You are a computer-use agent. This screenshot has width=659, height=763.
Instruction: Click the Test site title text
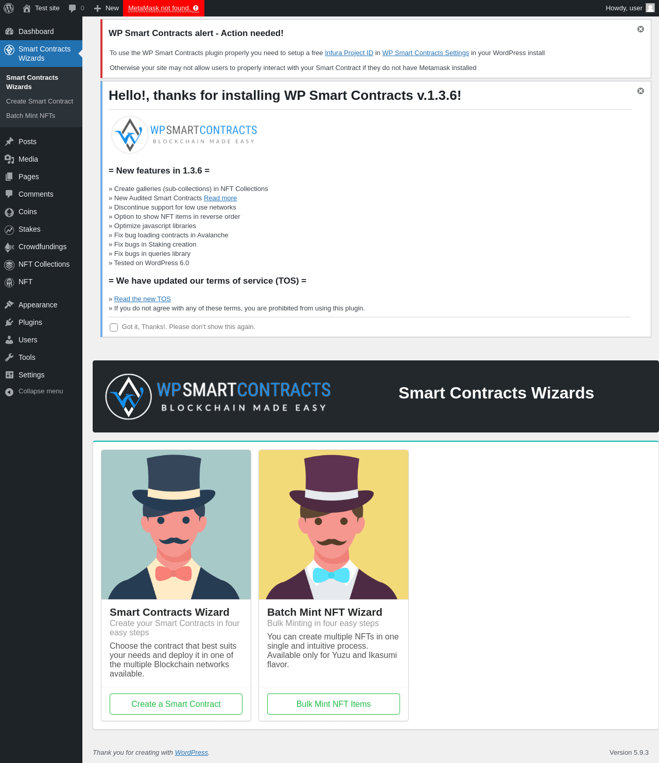pyautogui.click(x=47, y=8)
